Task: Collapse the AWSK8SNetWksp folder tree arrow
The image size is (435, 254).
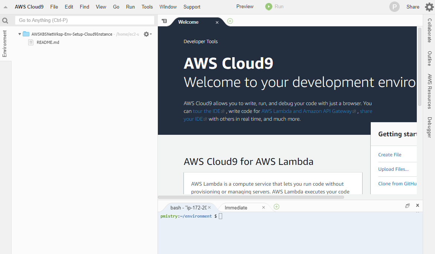Action: pyautogui.click(x=20, y=34)
